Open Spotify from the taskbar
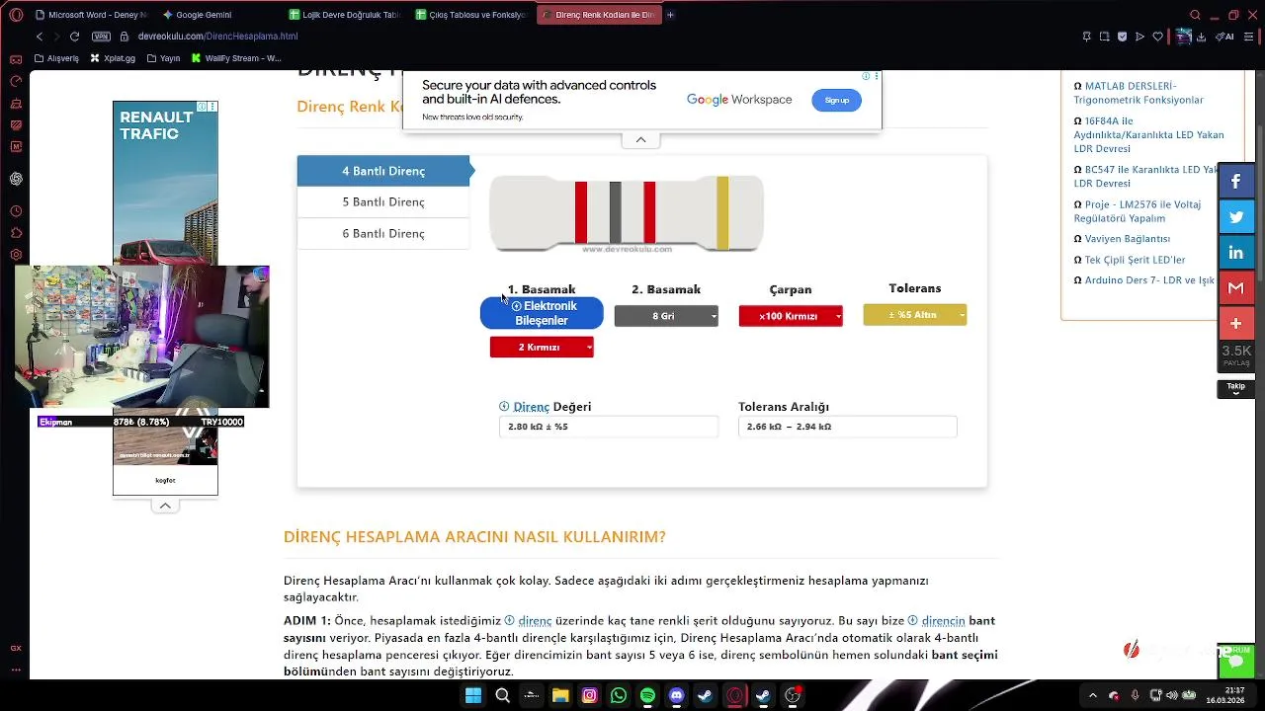 point(647,695)
